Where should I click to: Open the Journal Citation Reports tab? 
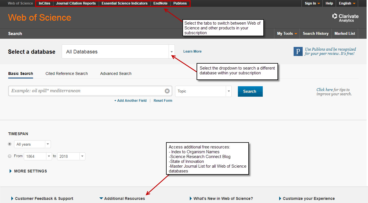click(x=76, y=3)
